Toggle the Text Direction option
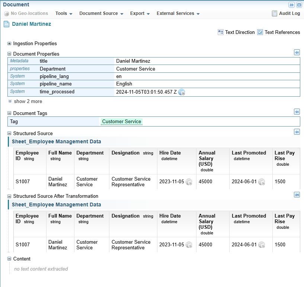The height and width of the screenshot is (287, 304). pos(221,32)
